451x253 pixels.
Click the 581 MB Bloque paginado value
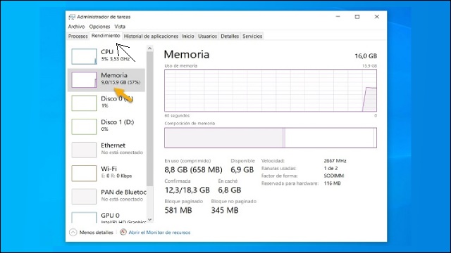point(178,210)
